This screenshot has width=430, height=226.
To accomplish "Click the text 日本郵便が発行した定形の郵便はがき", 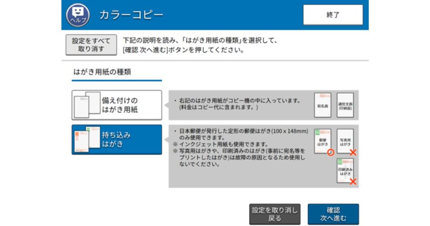I will click(225, 131).
